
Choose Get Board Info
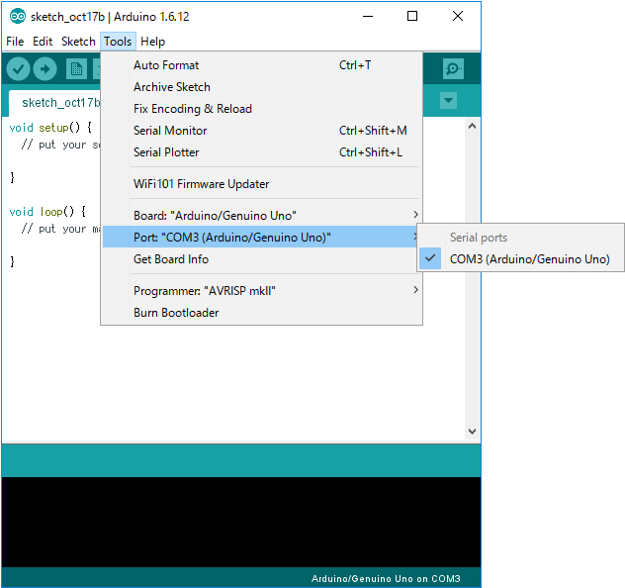[261, 259]
